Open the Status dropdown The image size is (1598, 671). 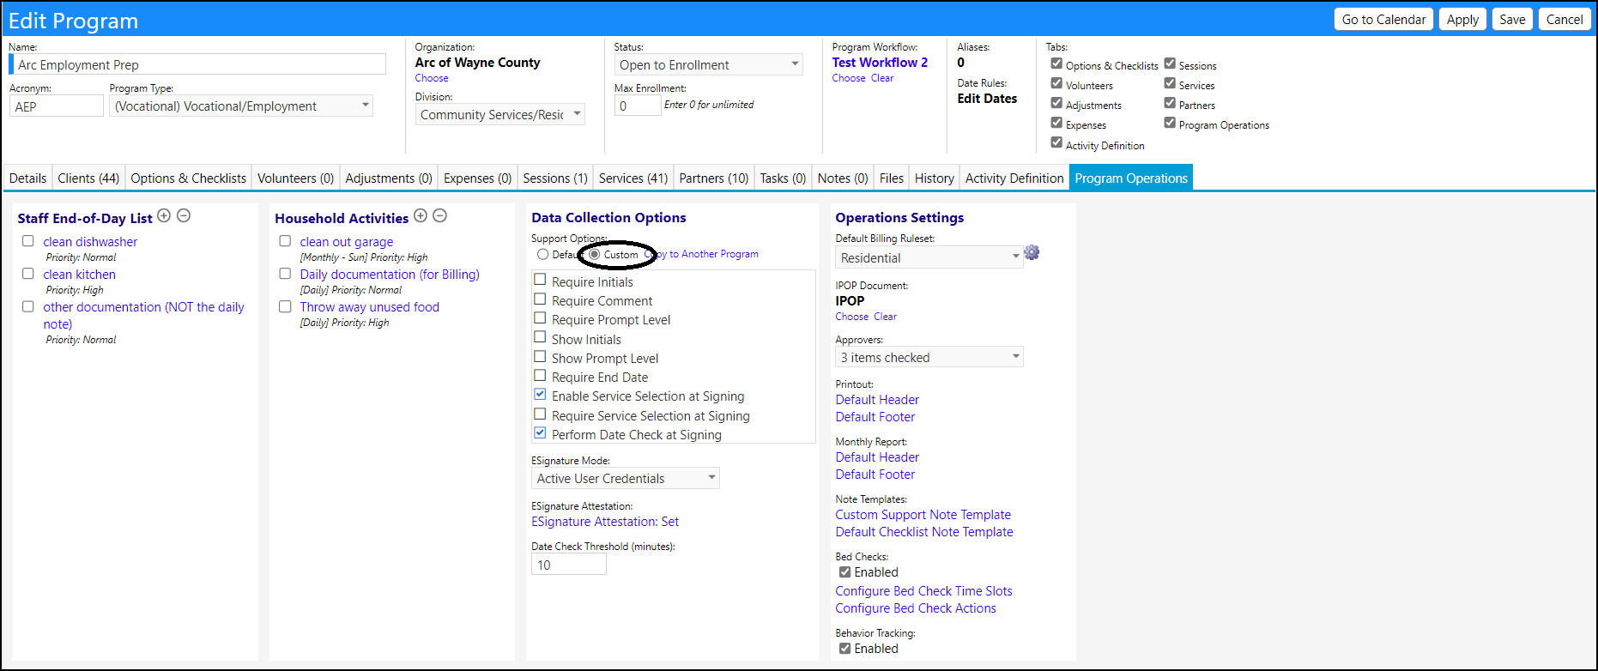coord(709,64)
